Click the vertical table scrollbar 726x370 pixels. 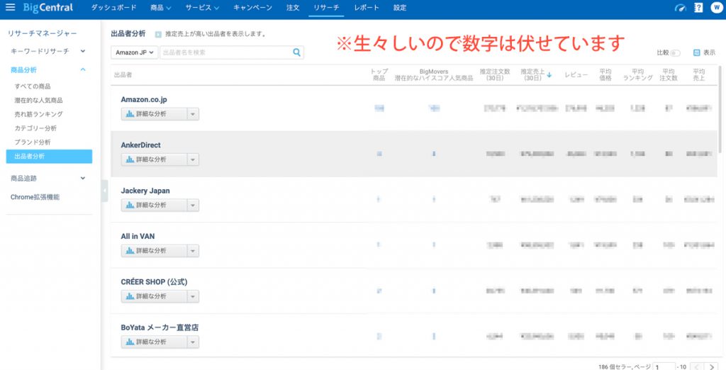[720, 109]
